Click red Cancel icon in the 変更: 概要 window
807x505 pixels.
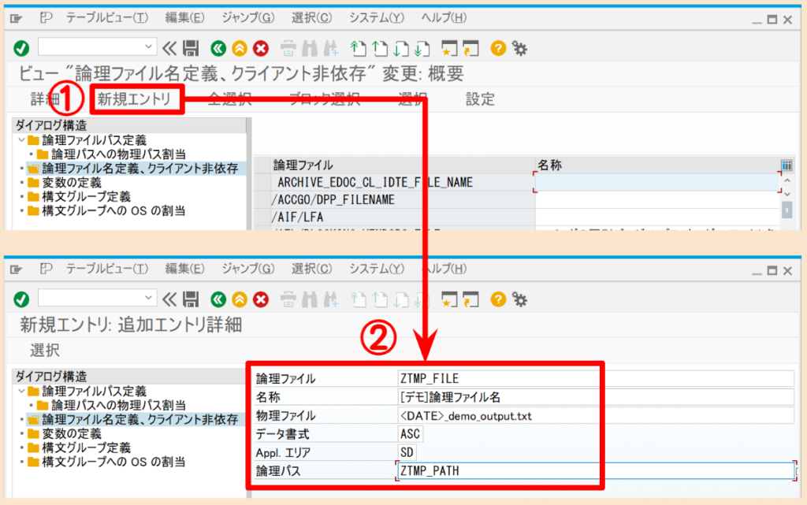(260, 48)
